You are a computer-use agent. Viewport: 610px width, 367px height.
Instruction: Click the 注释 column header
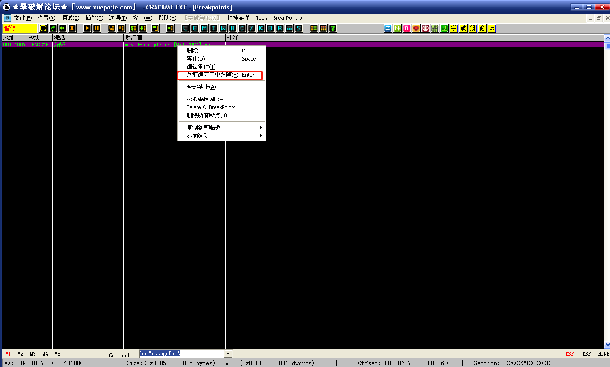click(415, 38)
